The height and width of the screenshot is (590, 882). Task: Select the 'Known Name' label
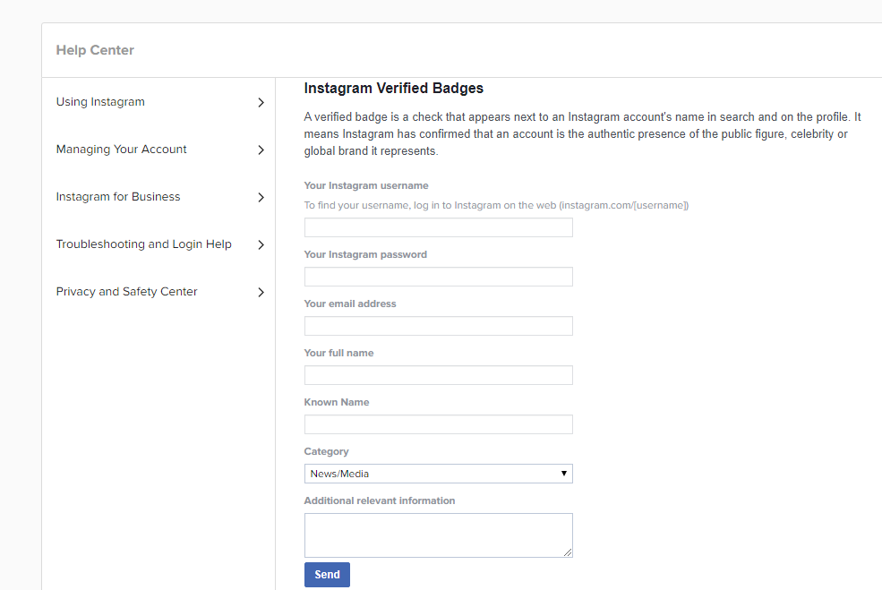337,402
